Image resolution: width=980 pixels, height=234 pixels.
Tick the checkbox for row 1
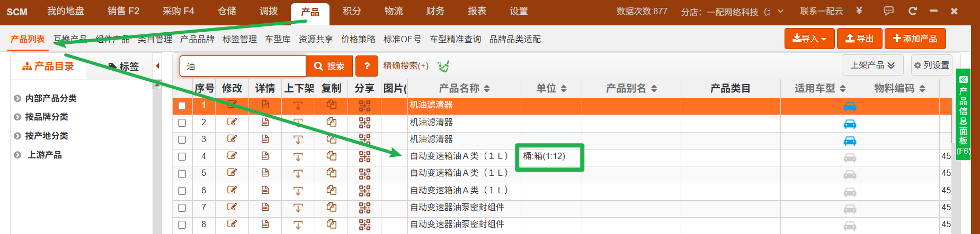[182, 106]
